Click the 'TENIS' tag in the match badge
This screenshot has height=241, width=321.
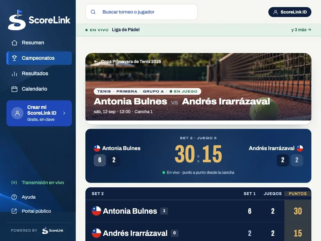click(104, 91)
